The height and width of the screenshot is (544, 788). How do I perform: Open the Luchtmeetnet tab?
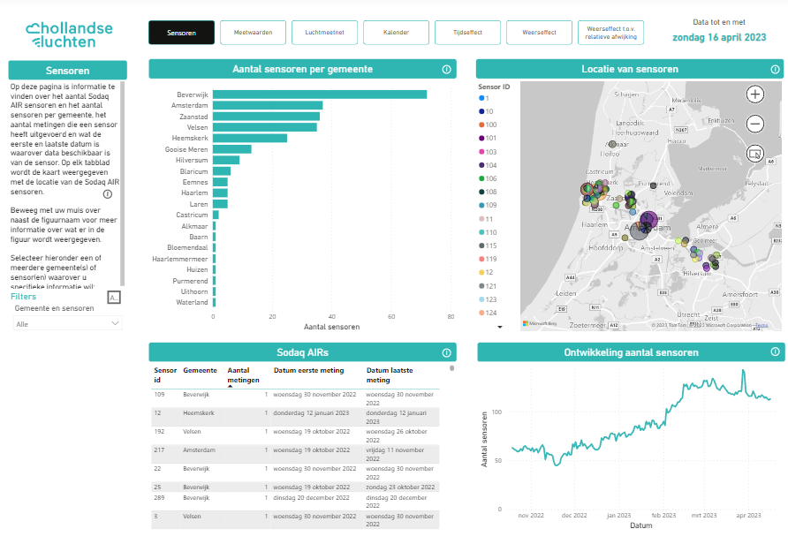324,33
